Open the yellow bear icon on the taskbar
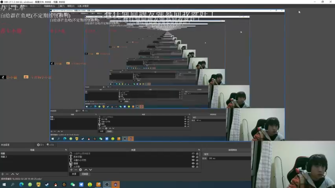Viewport: 335px width, 188px height. (39, 185)
